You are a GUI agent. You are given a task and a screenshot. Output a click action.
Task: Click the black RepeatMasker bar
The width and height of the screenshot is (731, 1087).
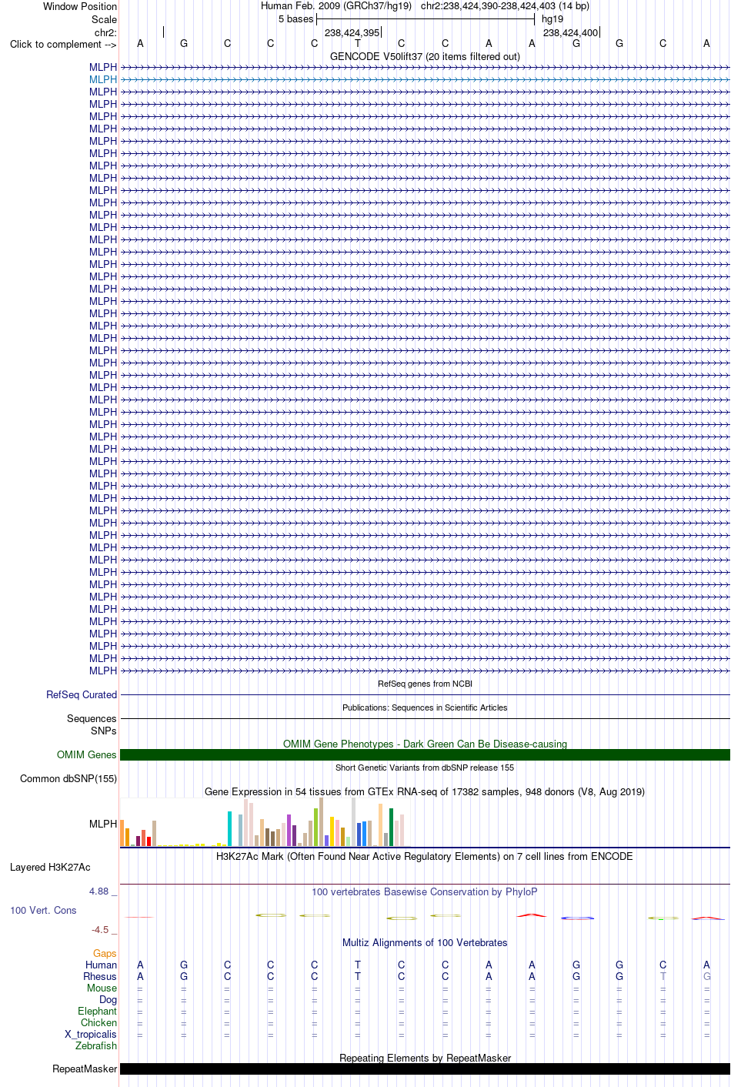pos(425,1069)
